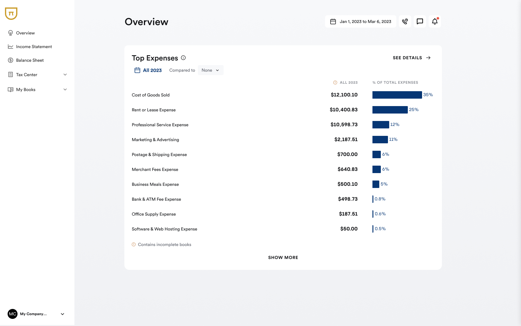This screenshot has height=326, width=521.
Task: Click the calendar icon in date range
Action: [333, 21]
